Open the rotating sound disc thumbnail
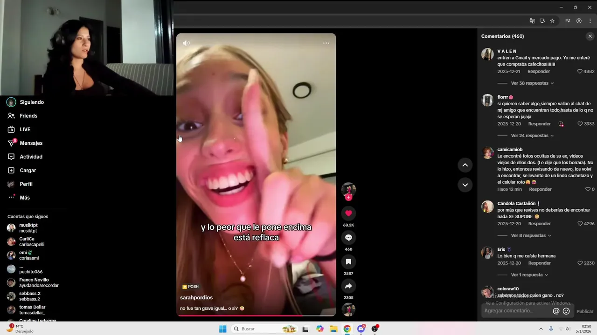Image resolution: width=597 pixels, height=335 pixels. pos(348,309)
